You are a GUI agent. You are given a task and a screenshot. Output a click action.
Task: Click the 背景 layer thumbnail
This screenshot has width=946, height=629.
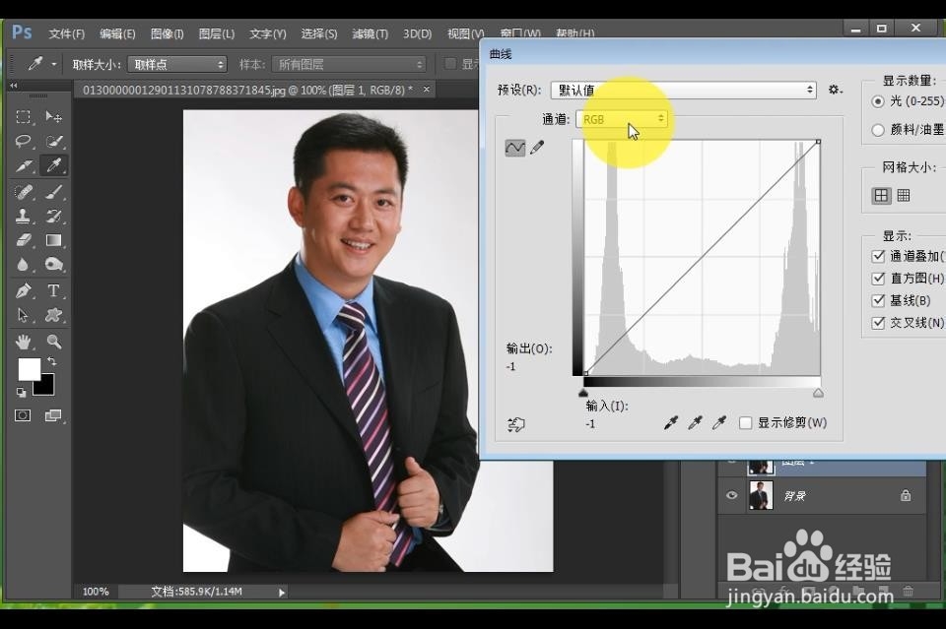pyautogui.click(x=761, y=495)
